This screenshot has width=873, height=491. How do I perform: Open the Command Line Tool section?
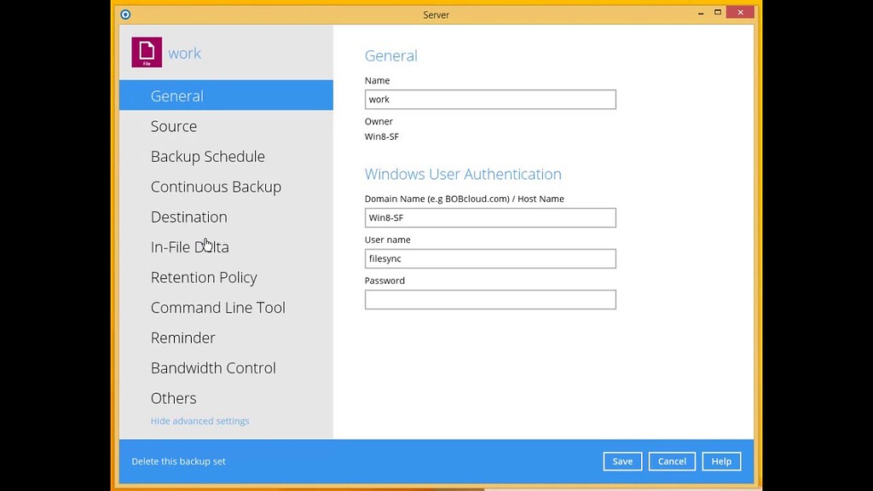[217, 308]
